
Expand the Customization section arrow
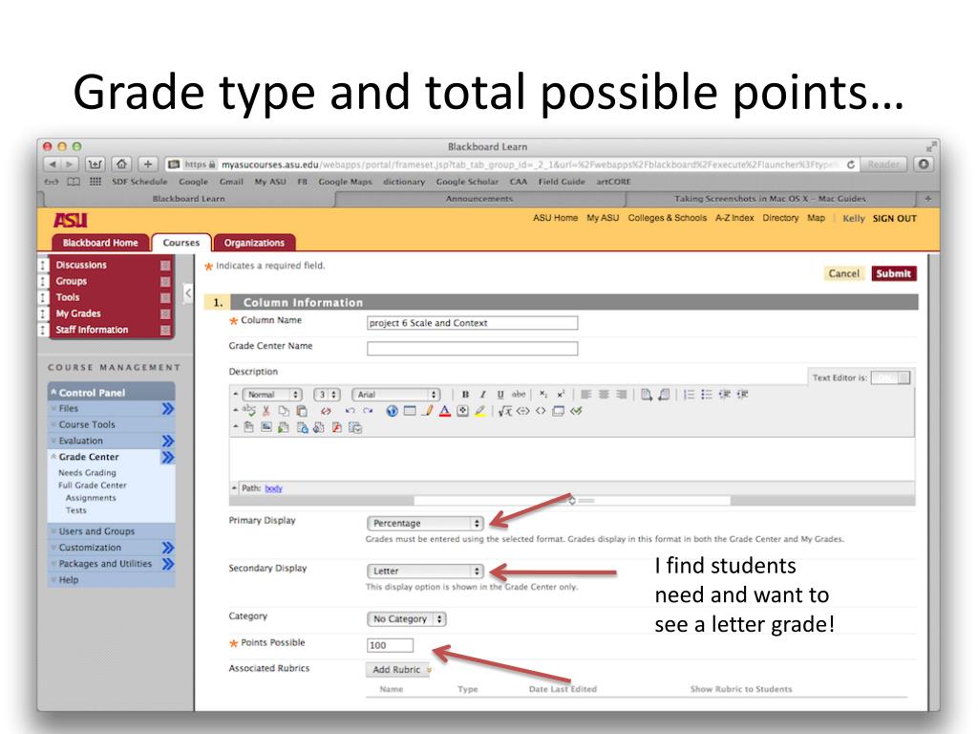tap(168, 548)
